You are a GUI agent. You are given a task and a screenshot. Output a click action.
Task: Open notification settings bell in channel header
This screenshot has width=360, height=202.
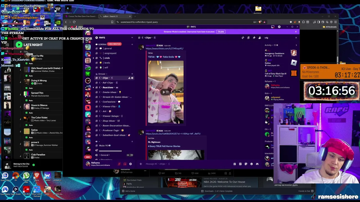[x=248, y=38]
